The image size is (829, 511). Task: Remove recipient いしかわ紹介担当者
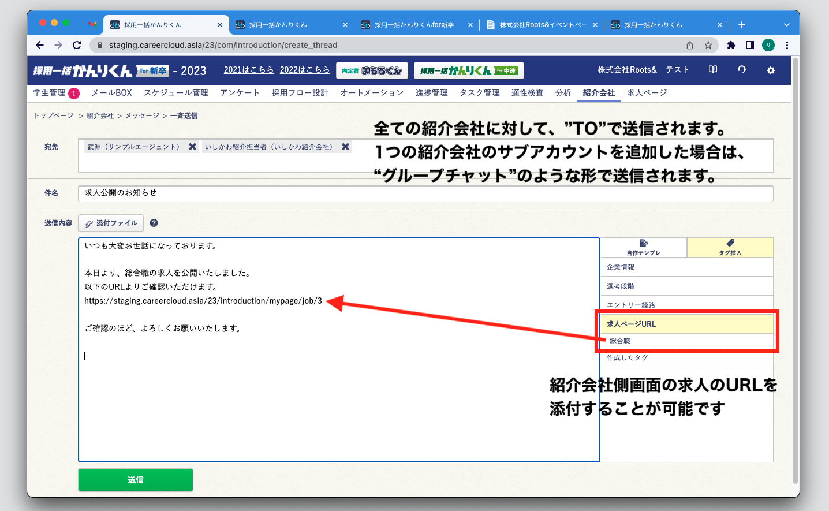[345, 147]
